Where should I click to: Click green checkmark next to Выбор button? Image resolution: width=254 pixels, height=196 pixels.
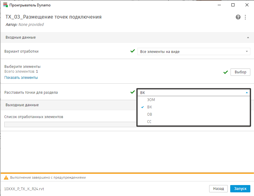coord(226,72)
